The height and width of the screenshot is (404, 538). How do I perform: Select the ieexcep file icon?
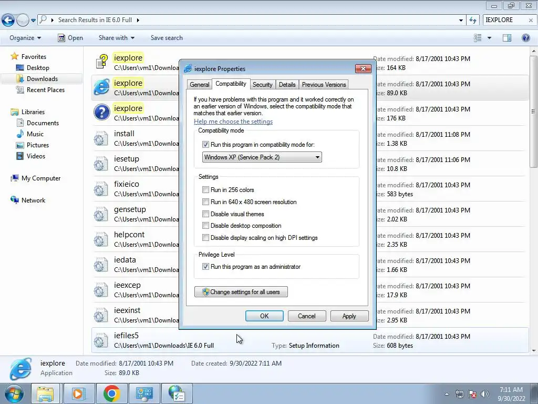101,290
